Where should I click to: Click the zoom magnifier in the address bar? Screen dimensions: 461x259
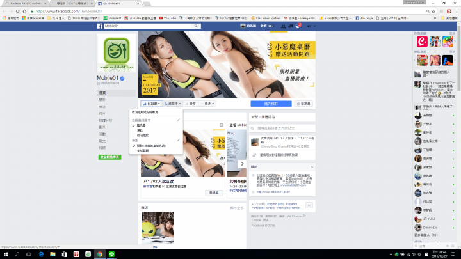(428, 11)
